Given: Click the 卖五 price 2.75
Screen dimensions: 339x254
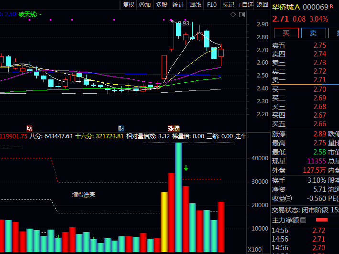Looking at the screenshot, I should pos(319,45).
